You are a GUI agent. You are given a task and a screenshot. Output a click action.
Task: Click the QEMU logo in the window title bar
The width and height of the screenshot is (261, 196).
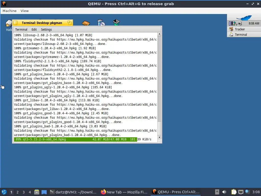pyautogui.click(x=4, y=4)
